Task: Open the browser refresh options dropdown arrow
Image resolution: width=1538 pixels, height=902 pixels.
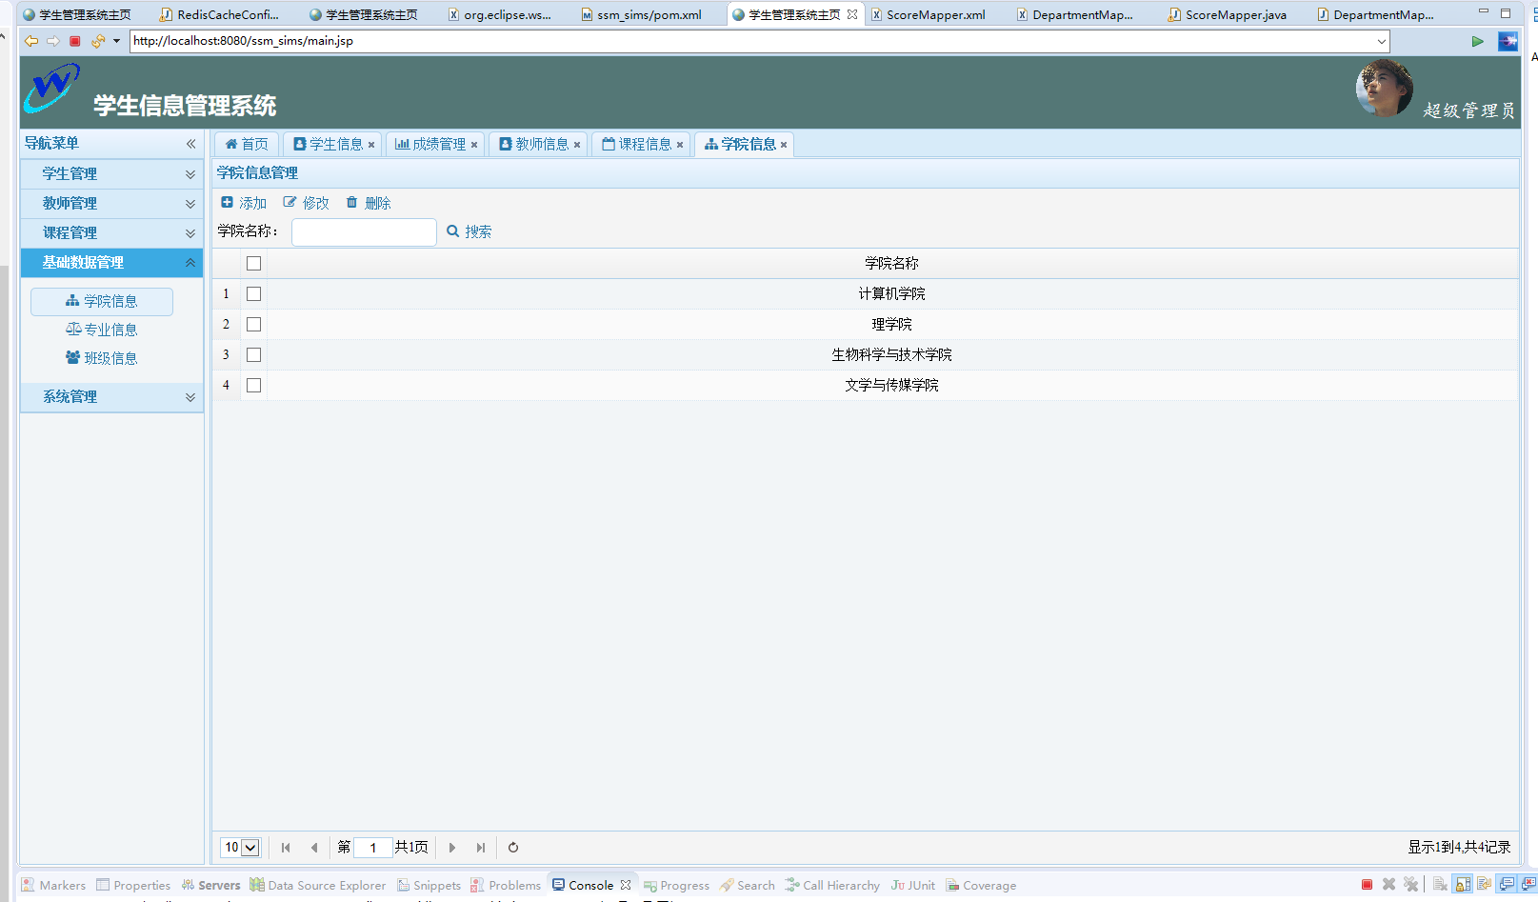Action: coord(116,41)
